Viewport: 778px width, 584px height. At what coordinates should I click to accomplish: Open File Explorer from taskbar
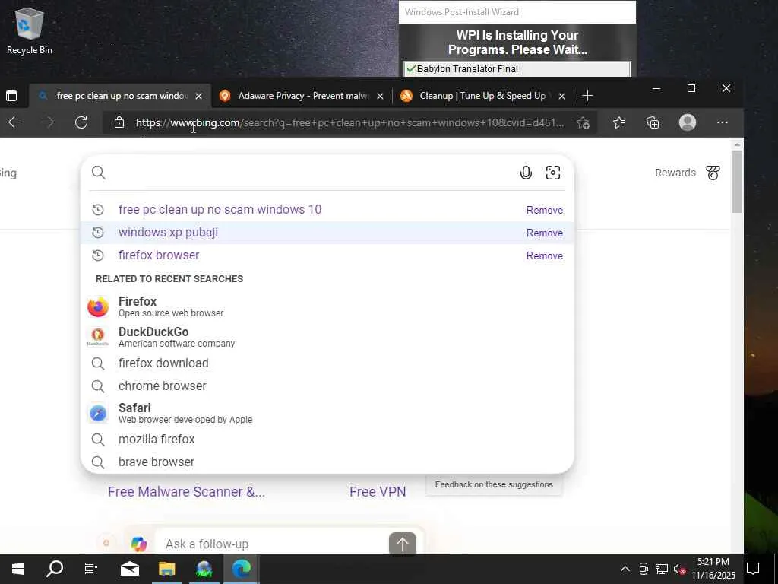167,569
